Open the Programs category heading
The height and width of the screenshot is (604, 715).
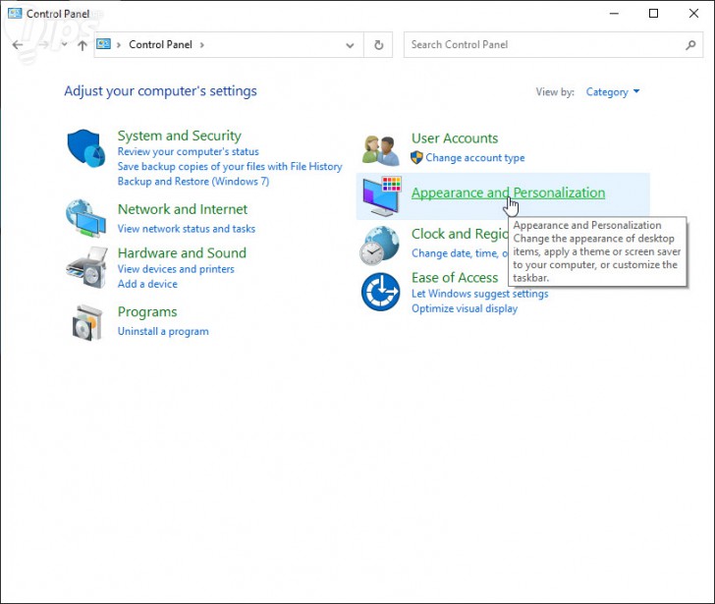click(x=147, y=311)
